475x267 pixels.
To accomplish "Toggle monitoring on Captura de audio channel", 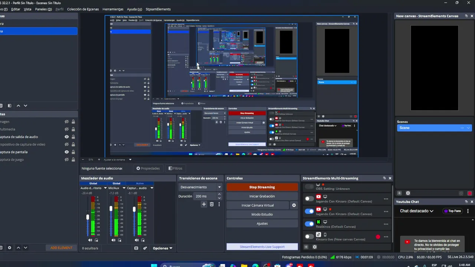I will (142, 240).
